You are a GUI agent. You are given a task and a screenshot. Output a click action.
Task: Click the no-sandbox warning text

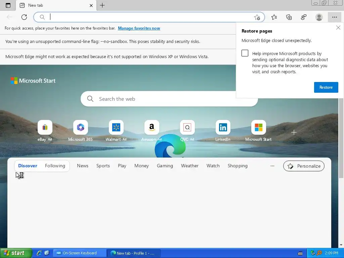point(103,41)
